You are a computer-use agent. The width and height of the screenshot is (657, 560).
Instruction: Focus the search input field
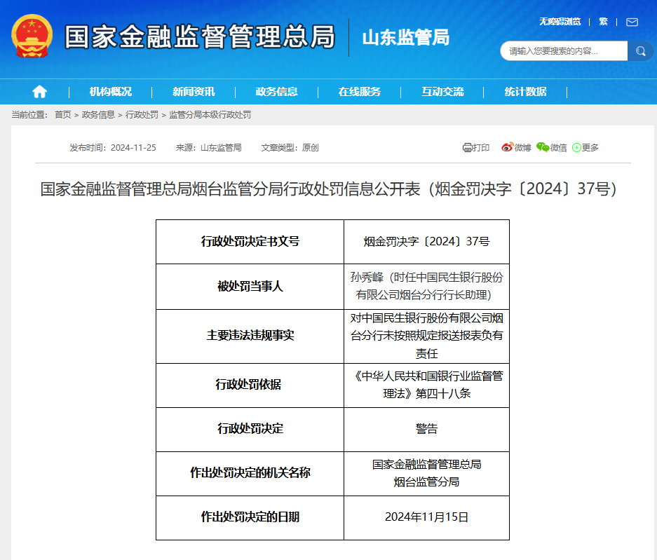coord(564,51)
